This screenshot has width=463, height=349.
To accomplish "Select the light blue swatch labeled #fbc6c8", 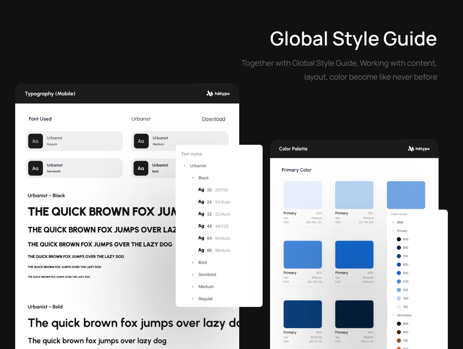I will pos(354,195).
